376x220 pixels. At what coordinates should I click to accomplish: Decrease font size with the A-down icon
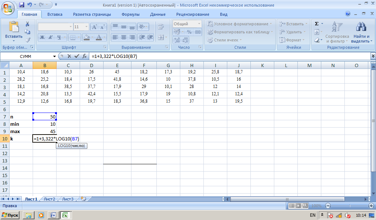pyautogui.click(x=102, y=27)
